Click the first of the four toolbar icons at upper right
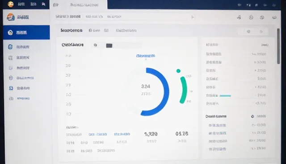The height and width of the screenshot is (164, 286). [x=239, y=17]
